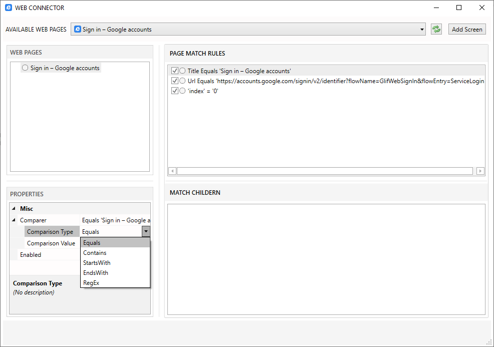Click the Add Screen button
The image size is (494, 347).
pos(466,29)
